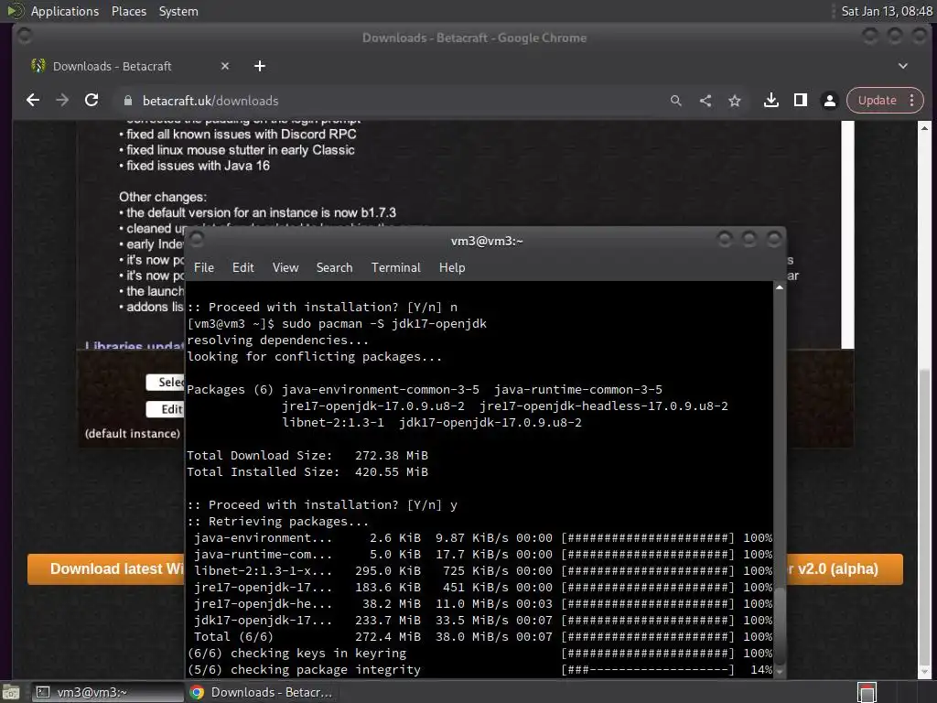Open the System menu
Image resolution: width=937 pixels, height=703 pixels.
[178, 11]
